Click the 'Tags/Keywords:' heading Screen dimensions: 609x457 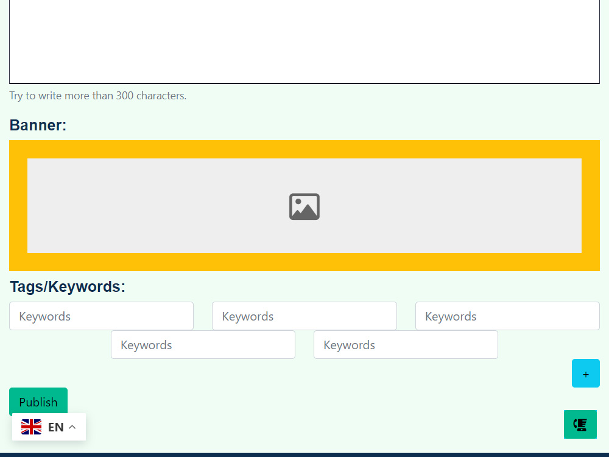68,286
